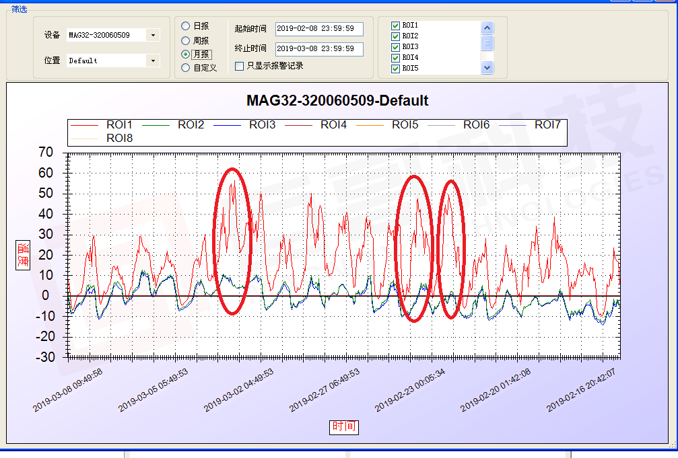Open the 设备 device dropdown arrow
The width and height of the screenshot is (678, 458).
(x=153, y=35)
